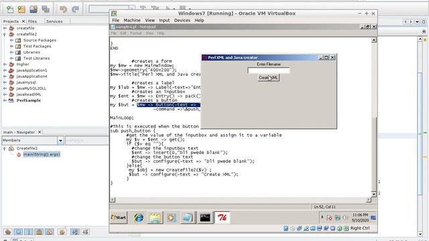Expand the Libraries node

pos(11,52)
